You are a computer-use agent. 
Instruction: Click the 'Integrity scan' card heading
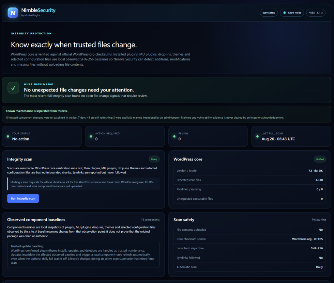(20, 159)
